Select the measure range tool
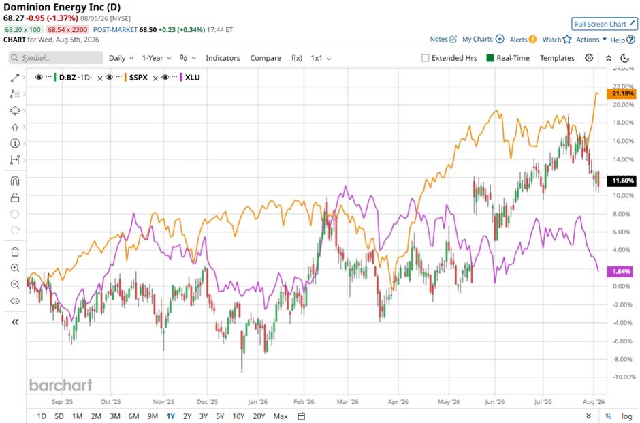 (15, 159)
